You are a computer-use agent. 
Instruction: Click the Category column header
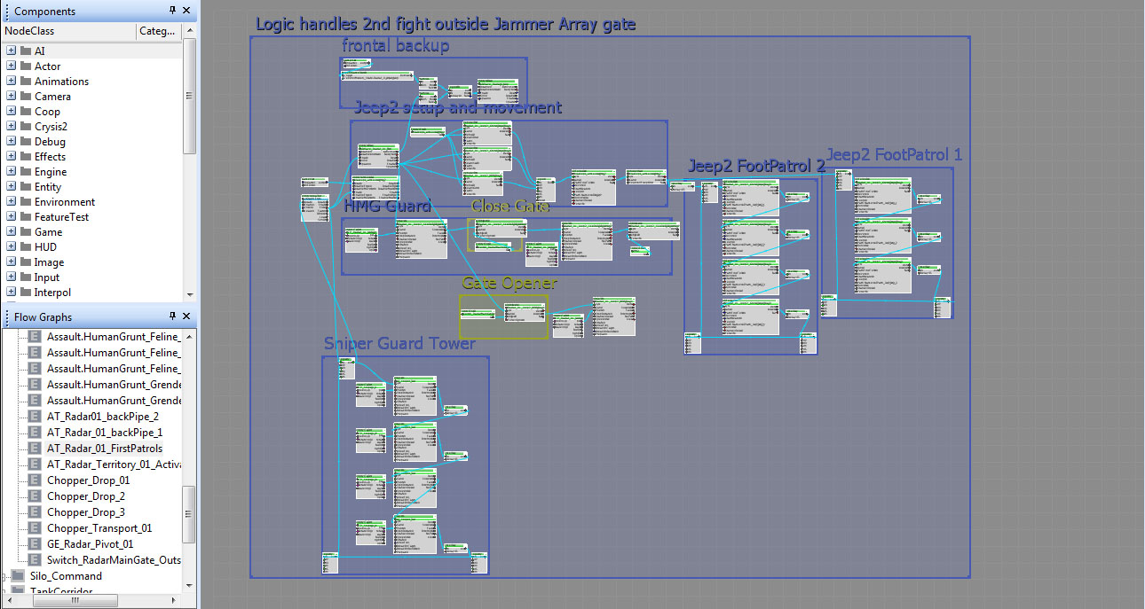pos(158,31)
